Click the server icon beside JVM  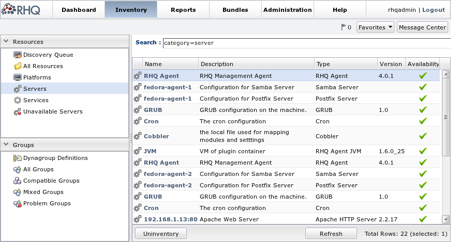[x=138, y=151]
